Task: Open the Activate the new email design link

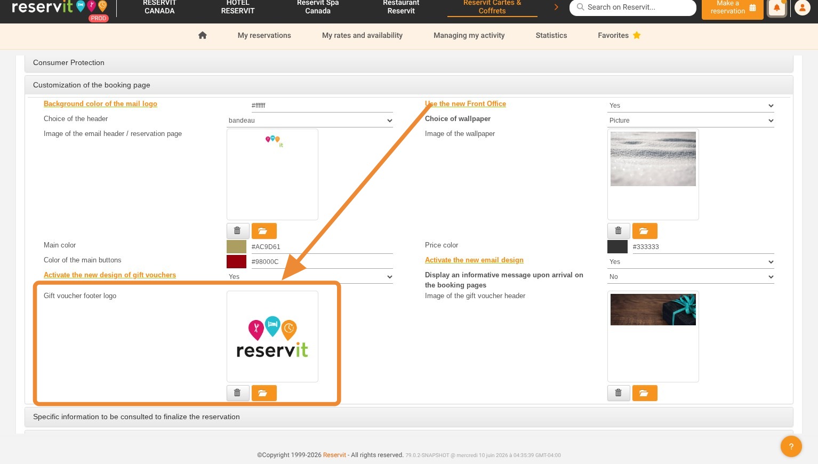Action: [474, 260]
